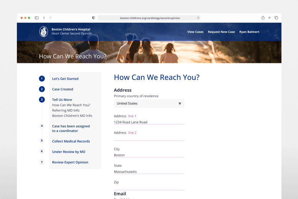Go to the Let's Get Started step

pos(65,79)
